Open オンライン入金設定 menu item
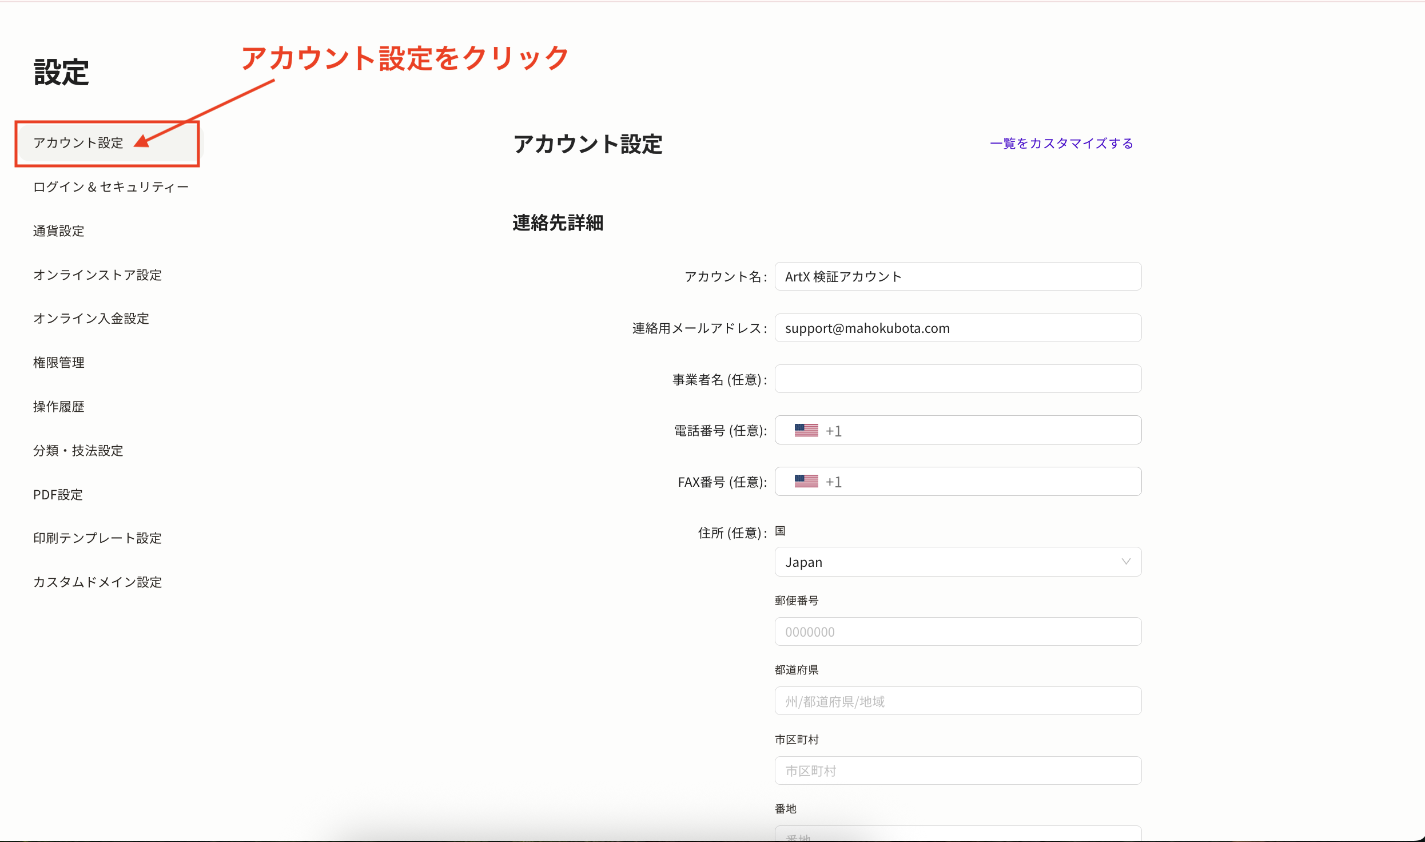Viewport: 1425px width, 842px height. click(x=91, y=319)
